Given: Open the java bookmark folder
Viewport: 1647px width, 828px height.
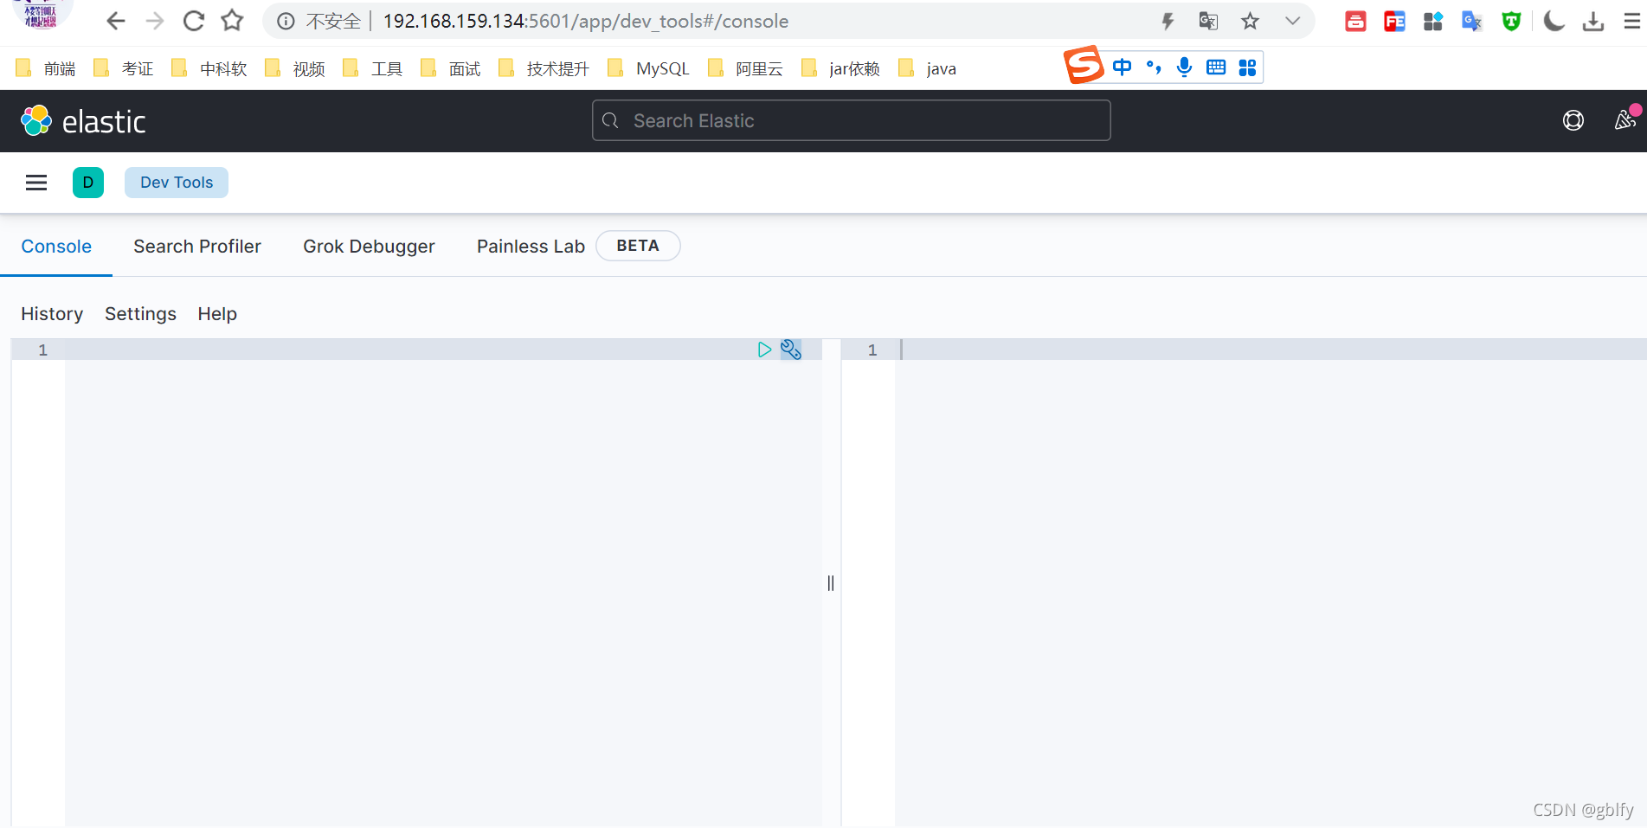Looking at the screenshot, I should click(927, 68).
